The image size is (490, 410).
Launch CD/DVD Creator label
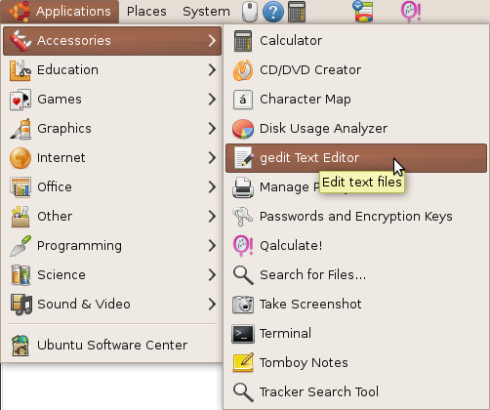coord(310,70)
